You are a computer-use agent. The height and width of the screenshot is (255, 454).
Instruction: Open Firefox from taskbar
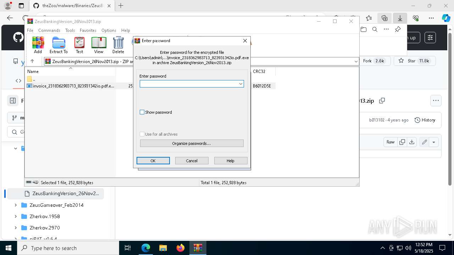pos(181,248)
